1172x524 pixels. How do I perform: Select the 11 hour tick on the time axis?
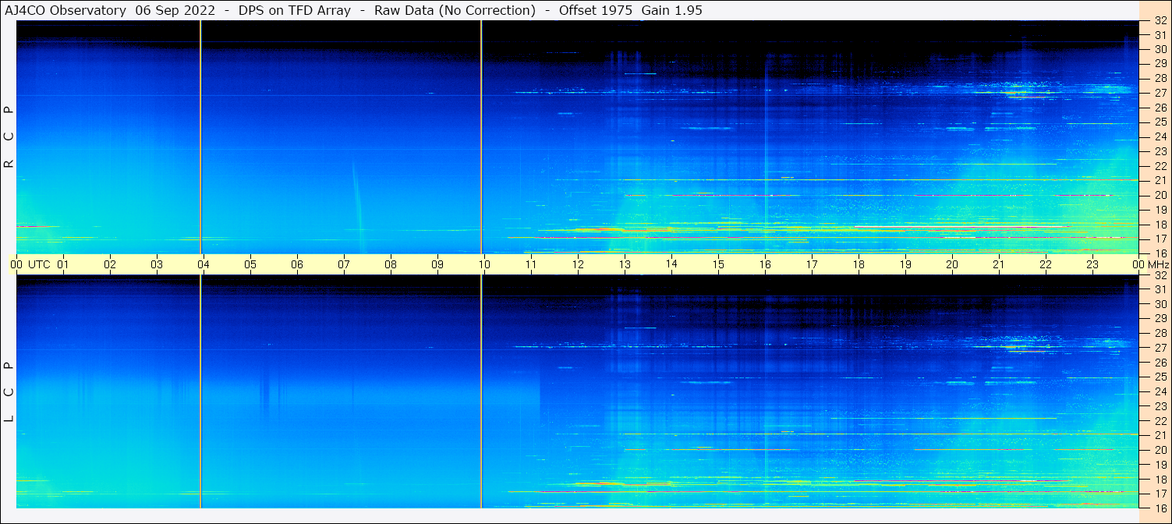point(531,264)
